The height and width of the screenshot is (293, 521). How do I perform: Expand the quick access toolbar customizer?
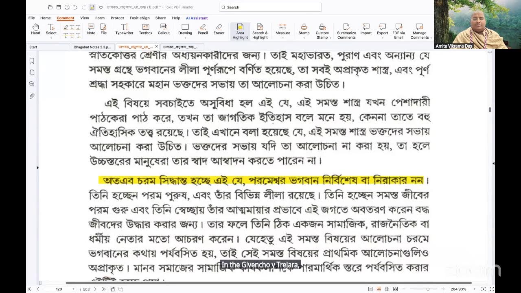(101, 7)
